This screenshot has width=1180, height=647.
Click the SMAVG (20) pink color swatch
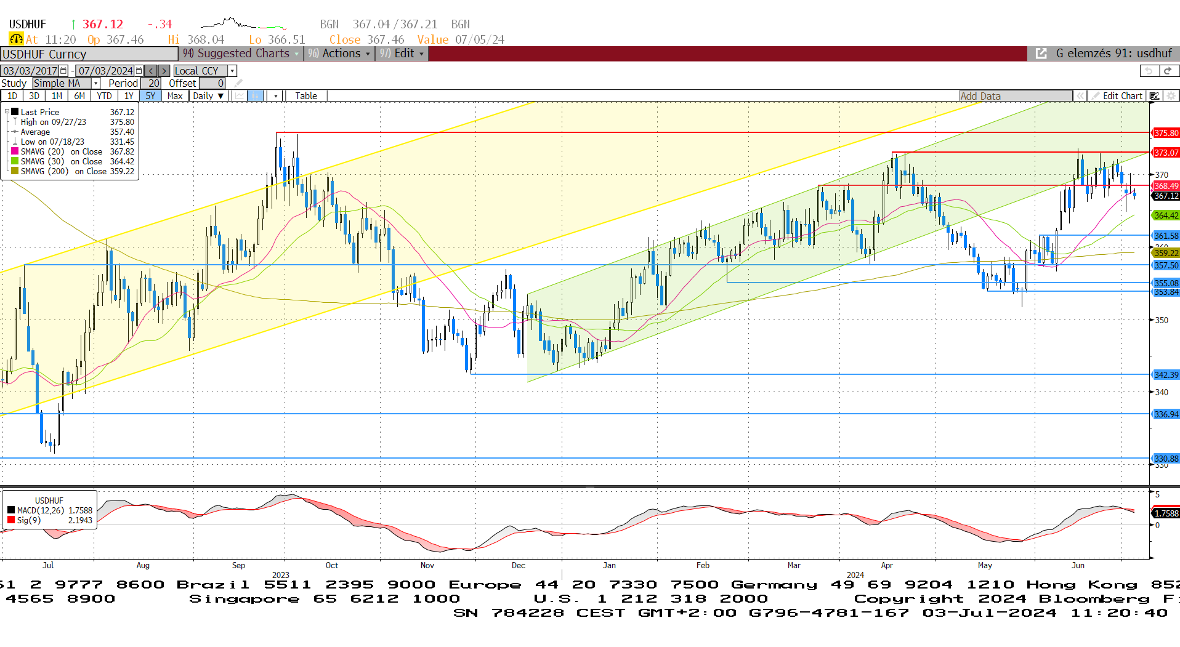coord(15,151)
